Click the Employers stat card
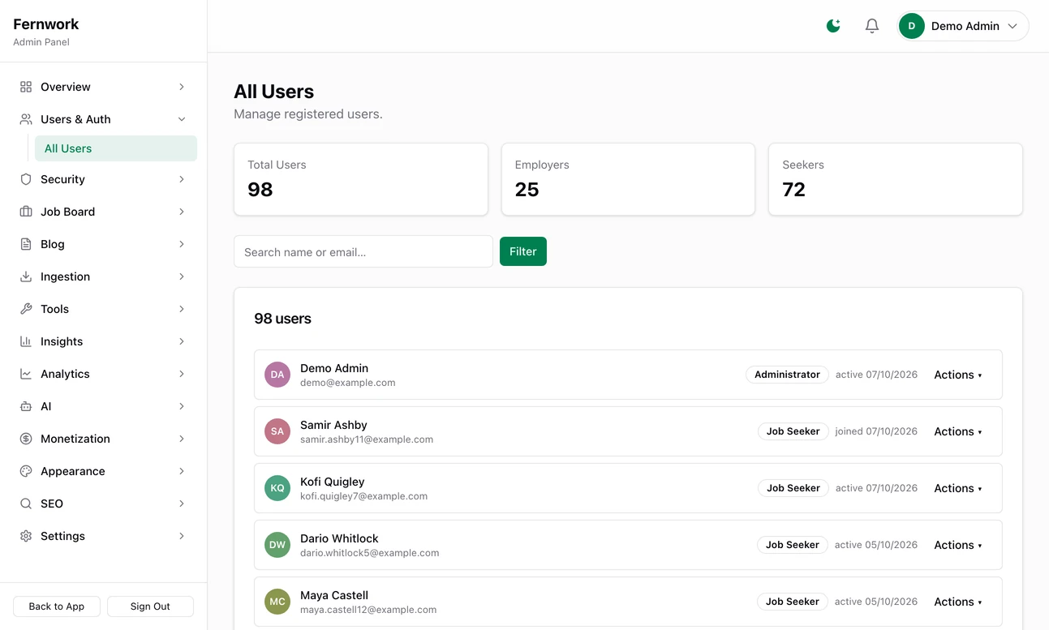 click(x=628, y=179)
